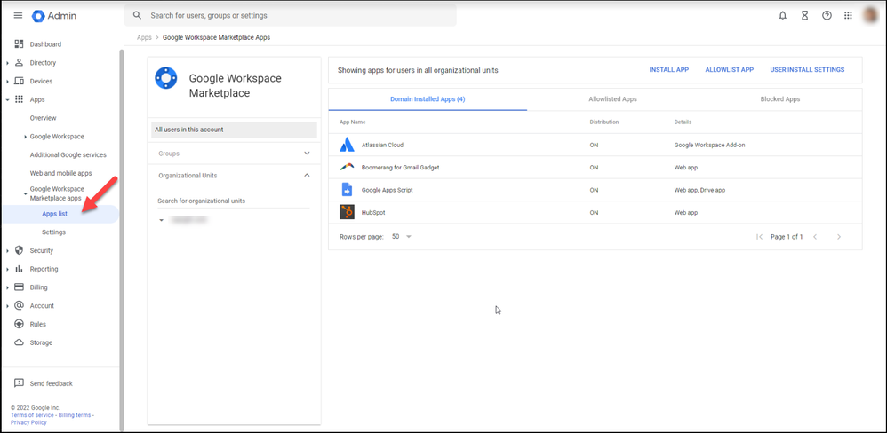Image resolution: width=887 pixels, height=433 pixels.
Task: Click the Apps grid icon in sidebar
Action: tap(19, 99)
